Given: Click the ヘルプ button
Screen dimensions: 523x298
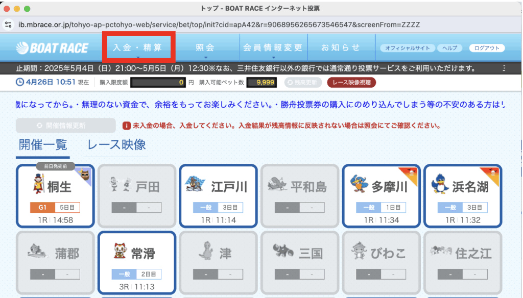Looking at the screenshot, I should tap(449, 48).
